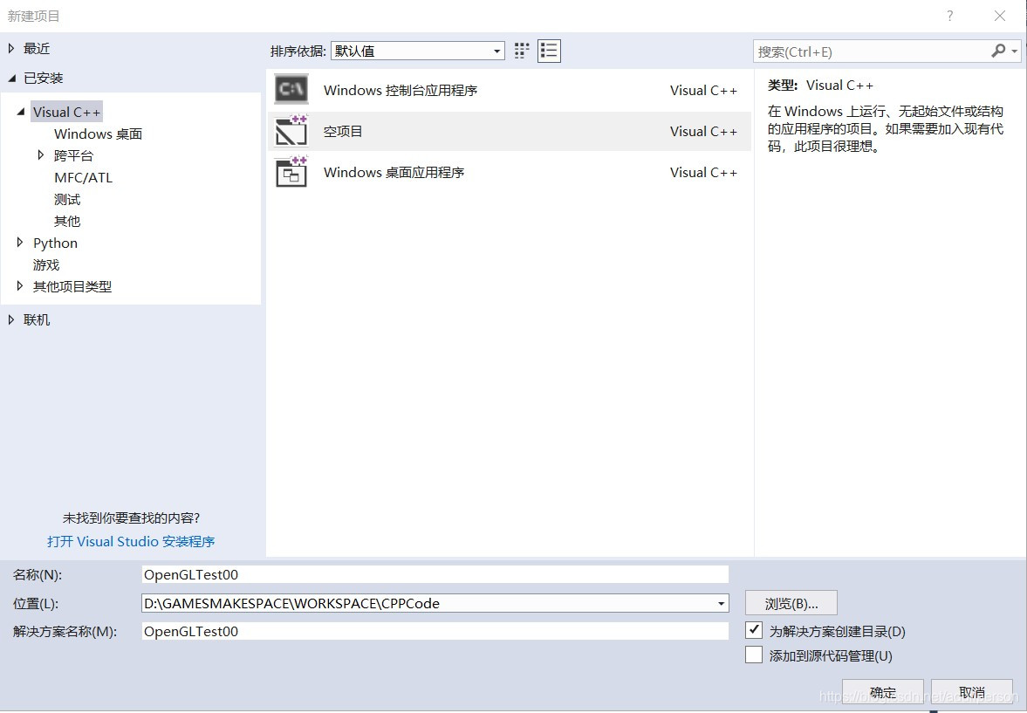
Task: Click the Windows desktop application icon
Action: coord(291,172)
